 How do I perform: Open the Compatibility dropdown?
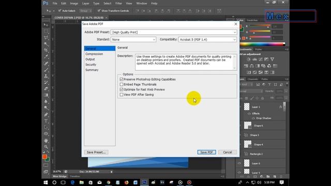pyautogui.click(x=207, y=39)
